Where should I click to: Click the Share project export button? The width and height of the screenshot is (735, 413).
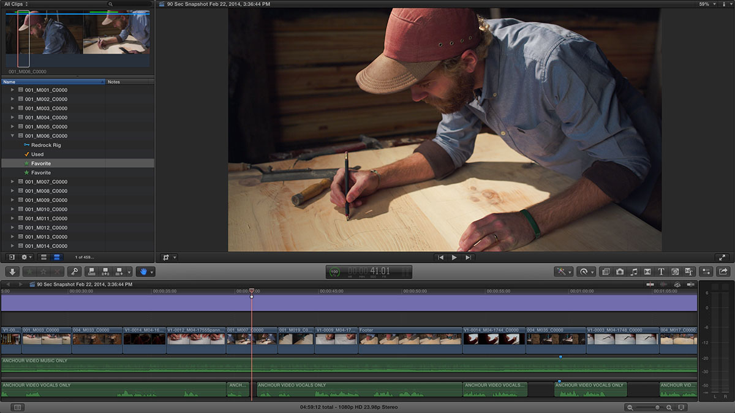[x=723, y=271]
